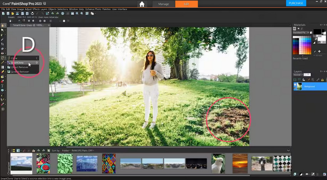This screenshot has width=327, height=180.
Task: Select the Background layer row
Action: pos(310,86)
